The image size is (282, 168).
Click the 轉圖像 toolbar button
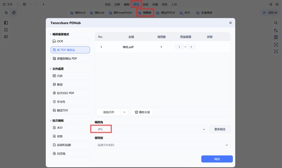tap(145, 13)
